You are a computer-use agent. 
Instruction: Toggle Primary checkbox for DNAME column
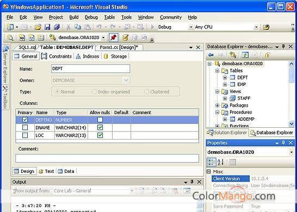click(x=25, y=128)
